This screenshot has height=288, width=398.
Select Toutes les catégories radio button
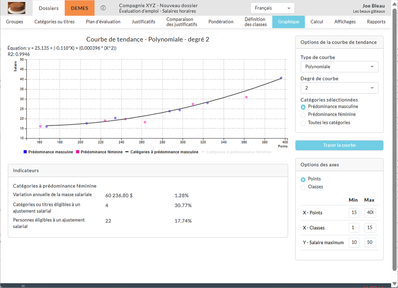(303, 123)
